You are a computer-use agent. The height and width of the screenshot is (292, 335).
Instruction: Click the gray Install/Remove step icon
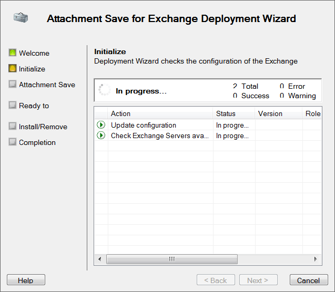13,126
